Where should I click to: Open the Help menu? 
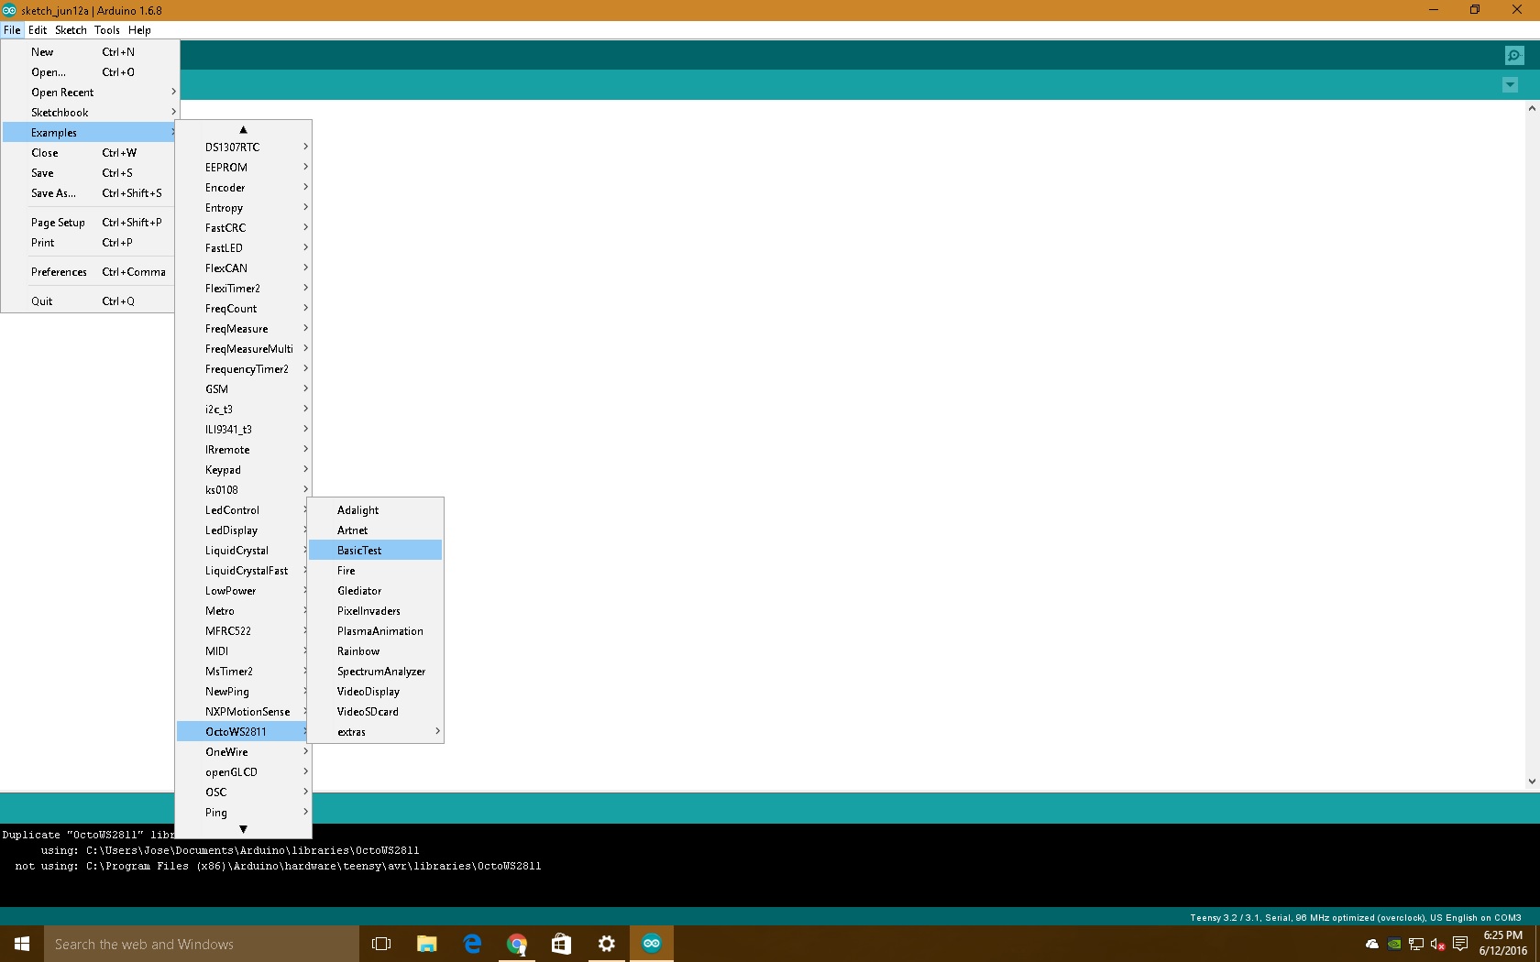[x=139, y=30]
